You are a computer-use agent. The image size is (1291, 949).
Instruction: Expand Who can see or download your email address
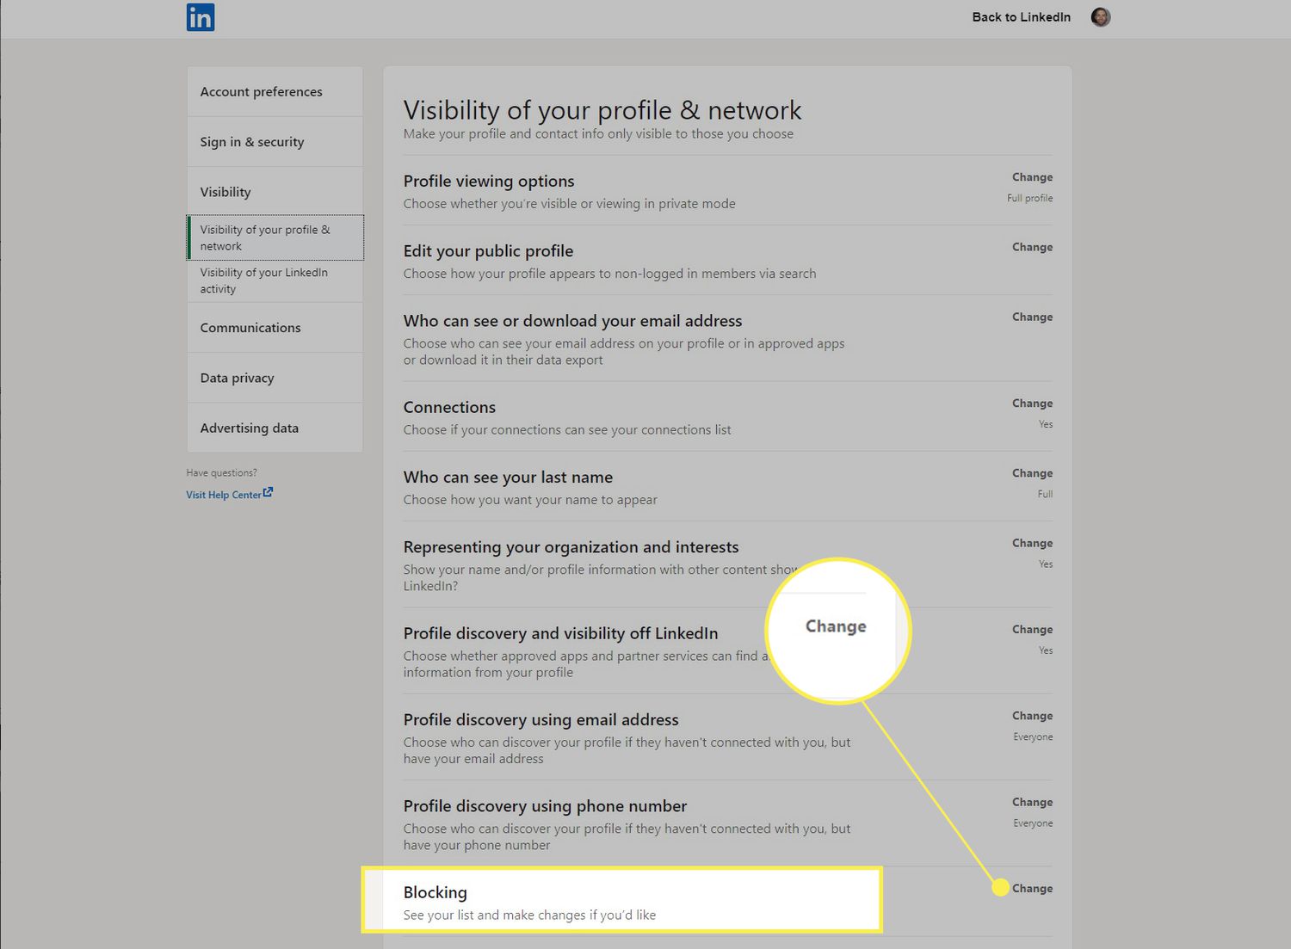(572, 321)
